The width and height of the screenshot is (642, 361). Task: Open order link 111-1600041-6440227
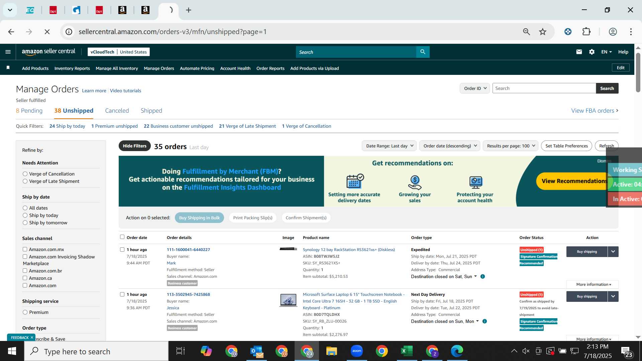tap(188, 250)
